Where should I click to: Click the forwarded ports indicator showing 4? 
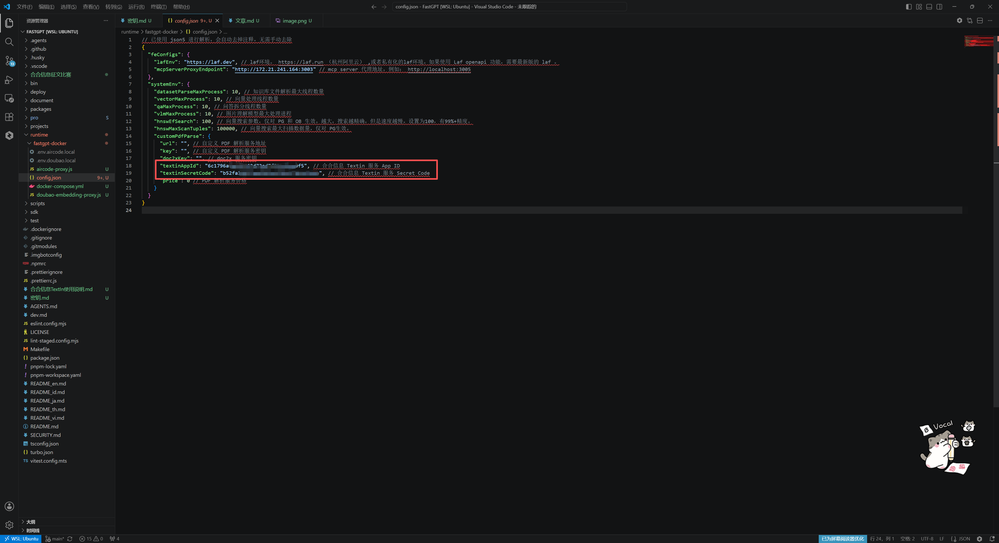click(114, 539)
